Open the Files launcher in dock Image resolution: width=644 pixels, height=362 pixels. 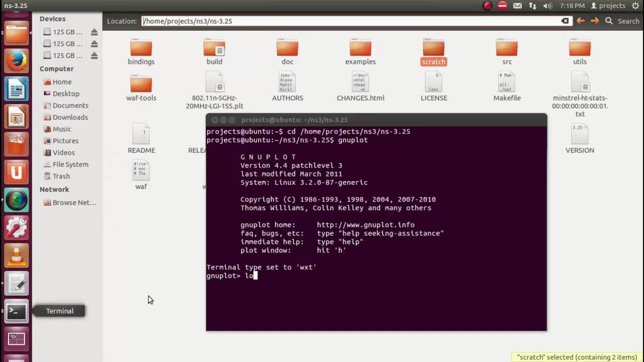point(16,34)
